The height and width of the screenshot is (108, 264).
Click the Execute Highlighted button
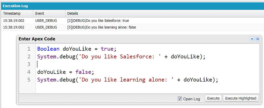pos(241,98)
